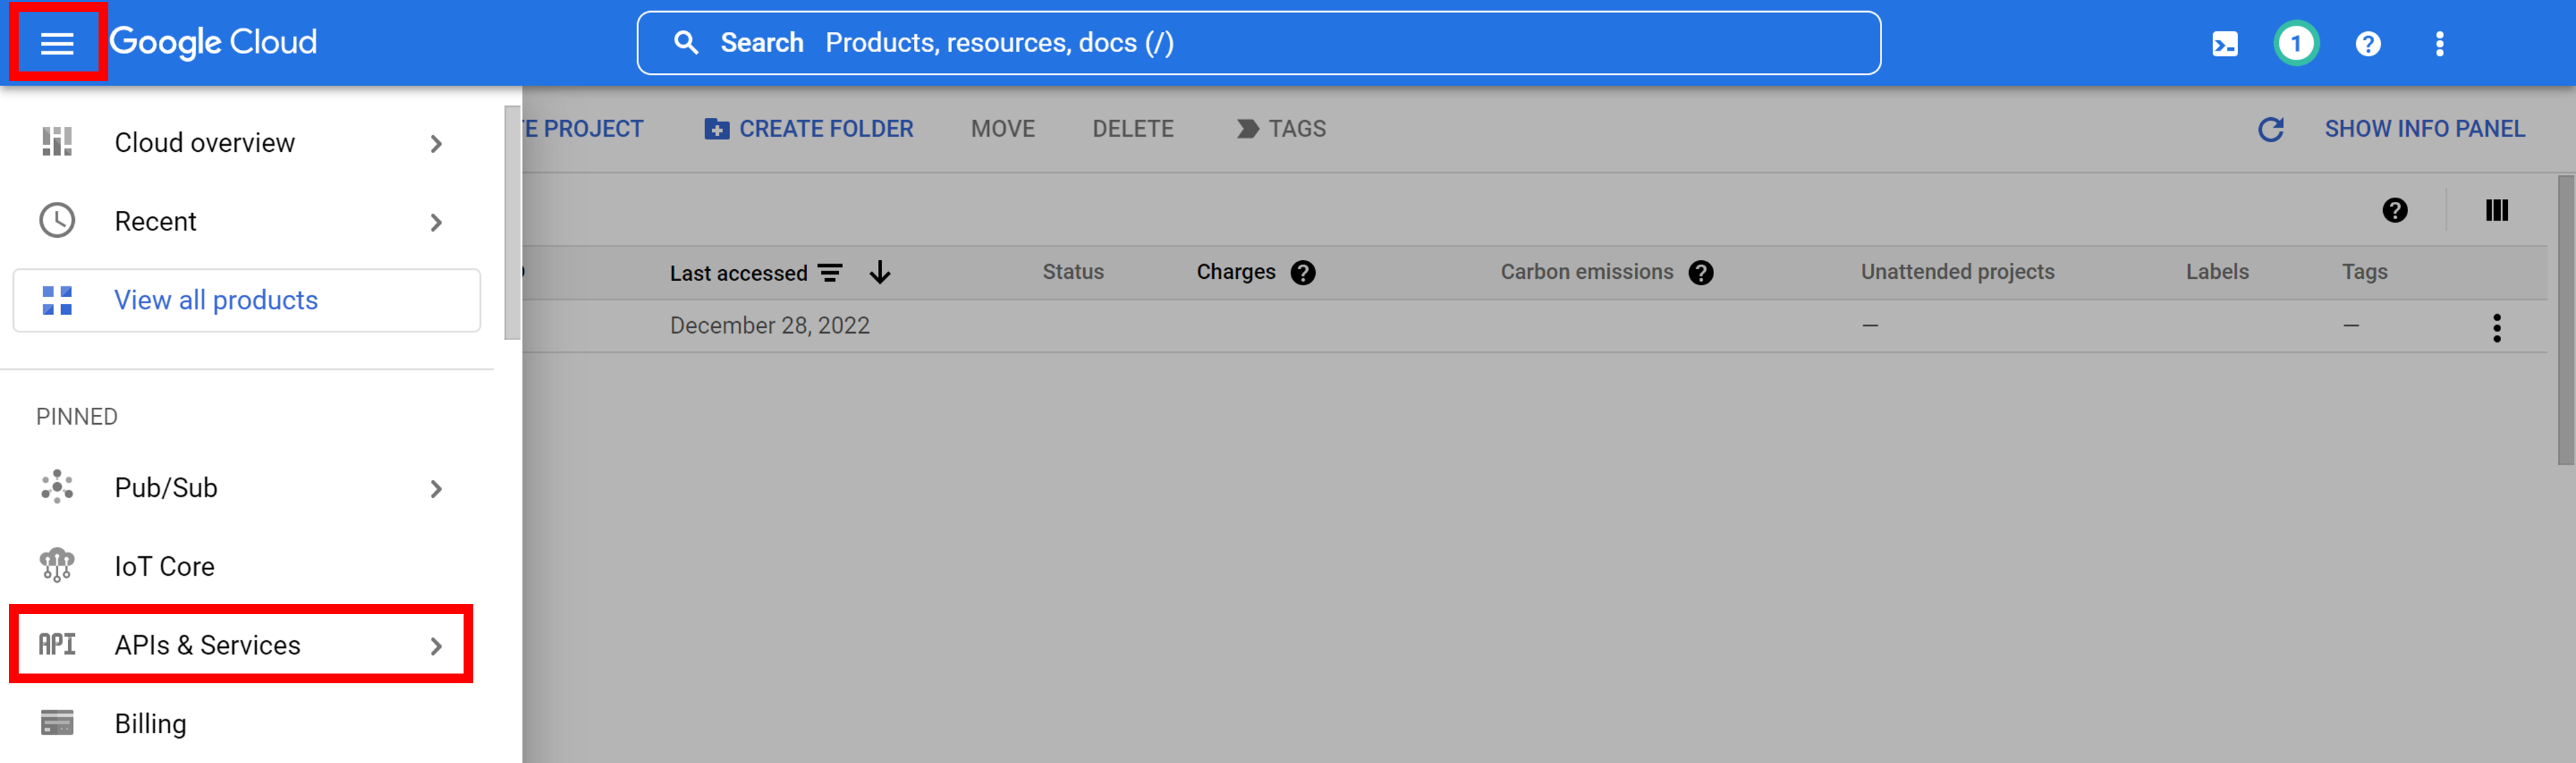This screenshot has width=2576, height=763.
Task: Open the column display options
Action: (x=2497, y=210)
